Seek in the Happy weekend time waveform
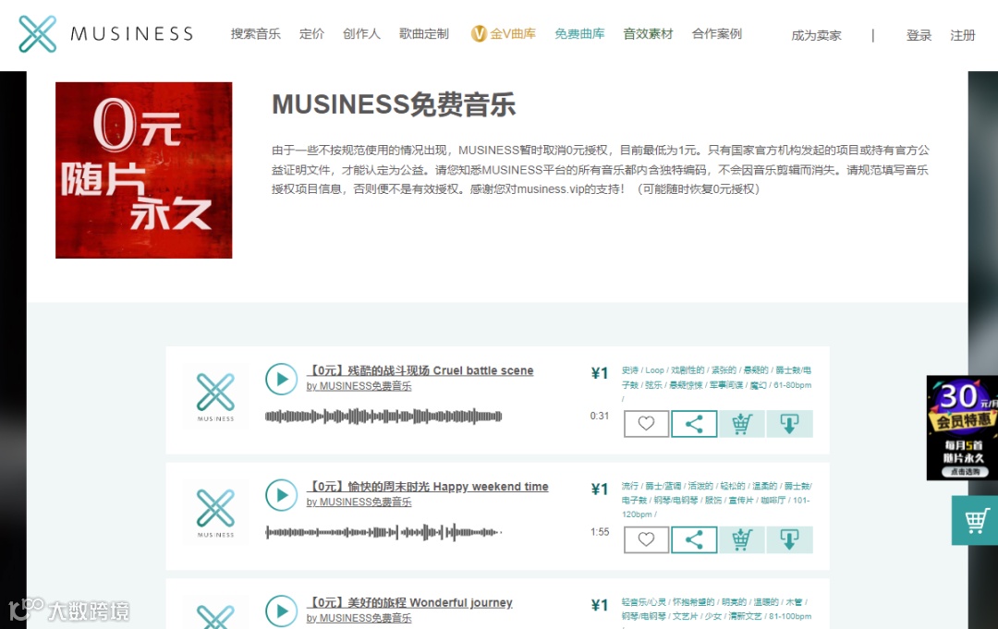 tap(383, 532)
